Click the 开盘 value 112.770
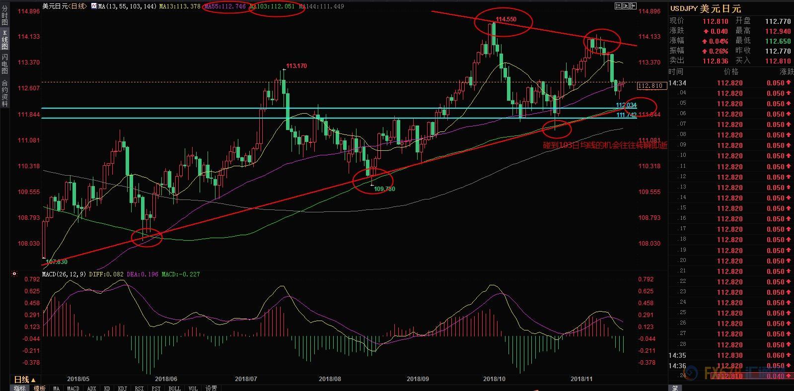The height and width of the screenshot is (391, 794). tap(778, 21)
